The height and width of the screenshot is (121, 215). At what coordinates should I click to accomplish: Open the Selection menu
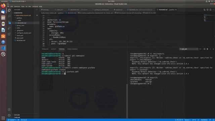click(17, 6)
